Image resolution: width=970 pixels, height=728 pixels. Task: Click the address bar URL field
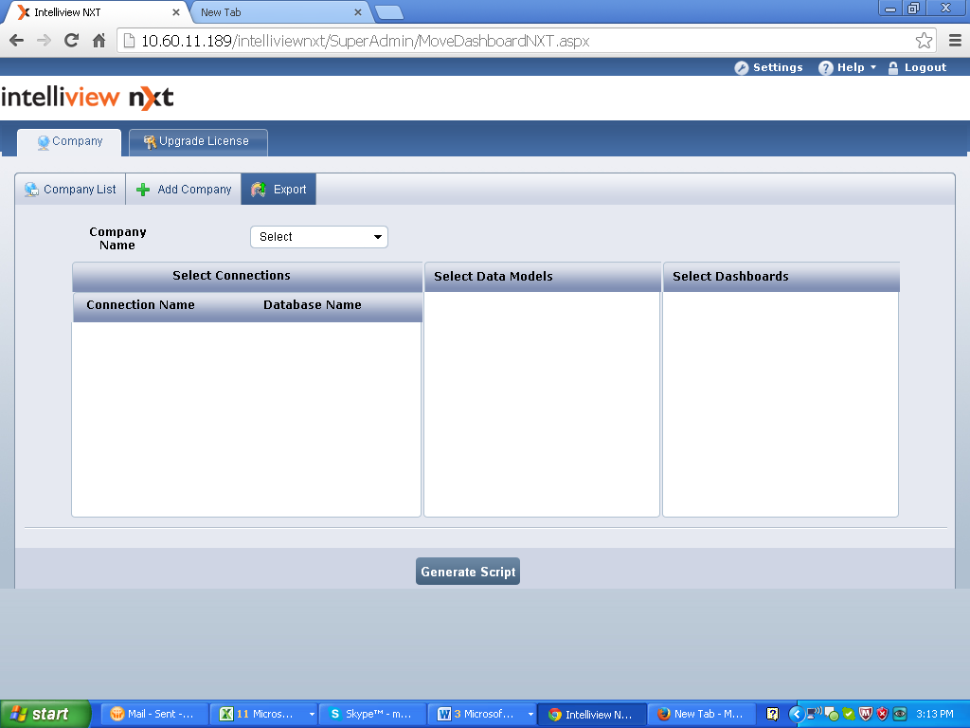pyautogui.click(x=512, y=41)
